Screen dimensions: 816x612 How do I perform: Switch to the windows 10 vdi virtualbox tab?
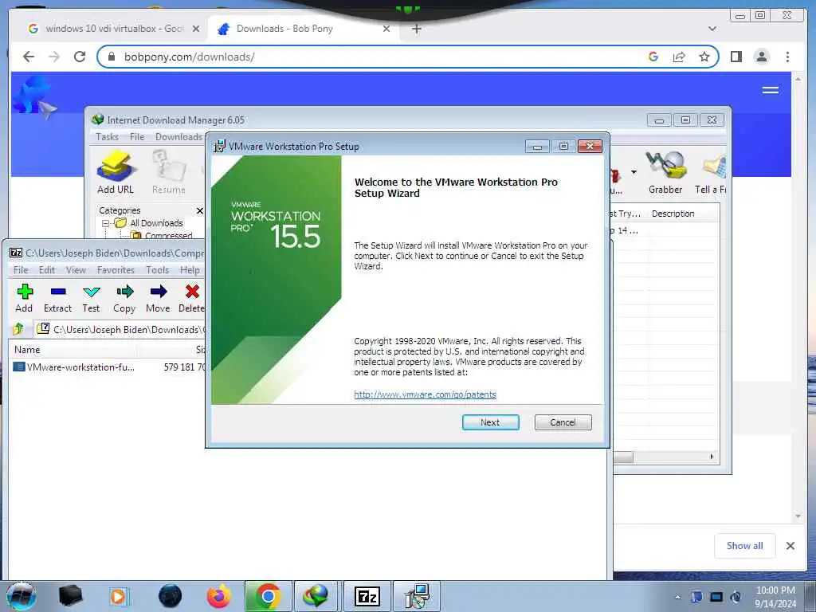(x=113, y=29)
